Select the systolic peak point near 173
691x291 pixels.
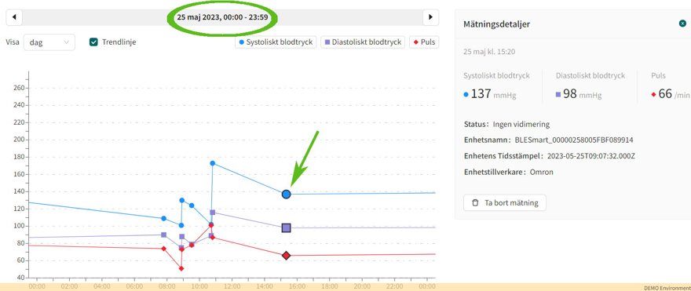pyautogui.click(x=213, y=163)
